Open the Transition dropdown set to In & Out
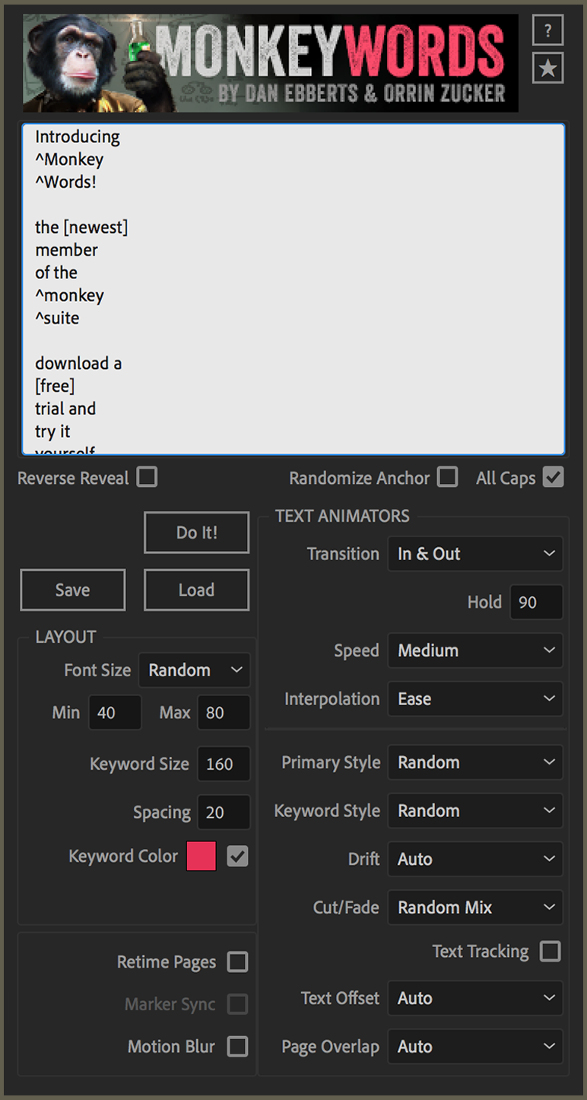The height and width of the screenshot is (1100, 587). (x=475, y=554)
